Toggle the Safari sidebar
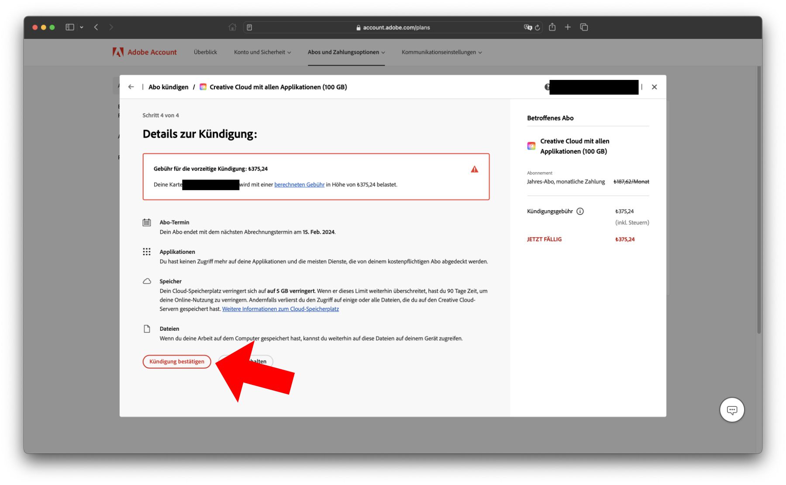This screenshot has height=485, width=786. [x=70, y=27]
